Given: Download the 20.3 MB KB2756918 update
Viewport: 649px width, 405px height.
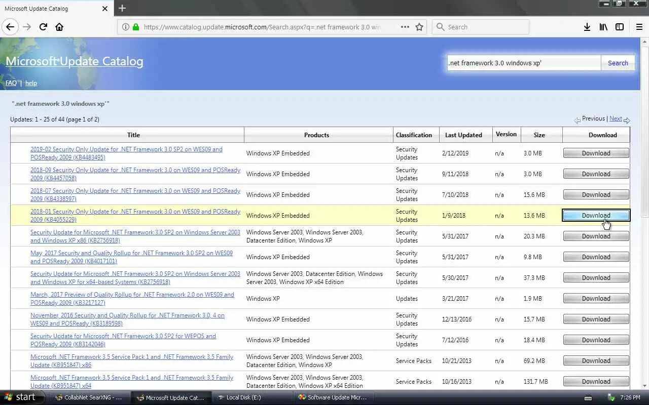Looking at the screenshot, I should pyautogui.click(x=596, y=236).
